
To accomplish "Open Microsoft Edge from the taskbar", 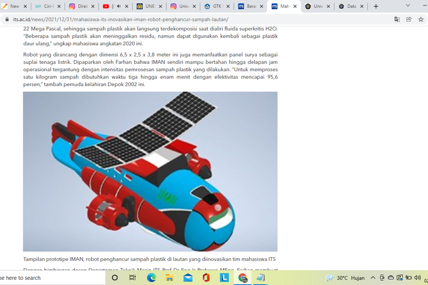I will click(151, 278).
